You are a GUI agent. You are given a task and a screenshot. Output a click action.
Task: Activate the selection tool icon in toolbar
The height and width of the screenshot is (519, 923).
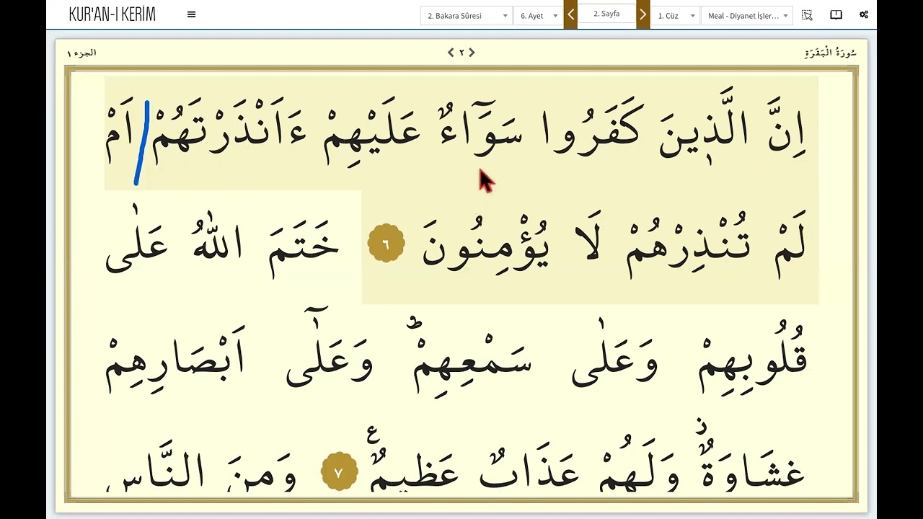click(807, 15)
